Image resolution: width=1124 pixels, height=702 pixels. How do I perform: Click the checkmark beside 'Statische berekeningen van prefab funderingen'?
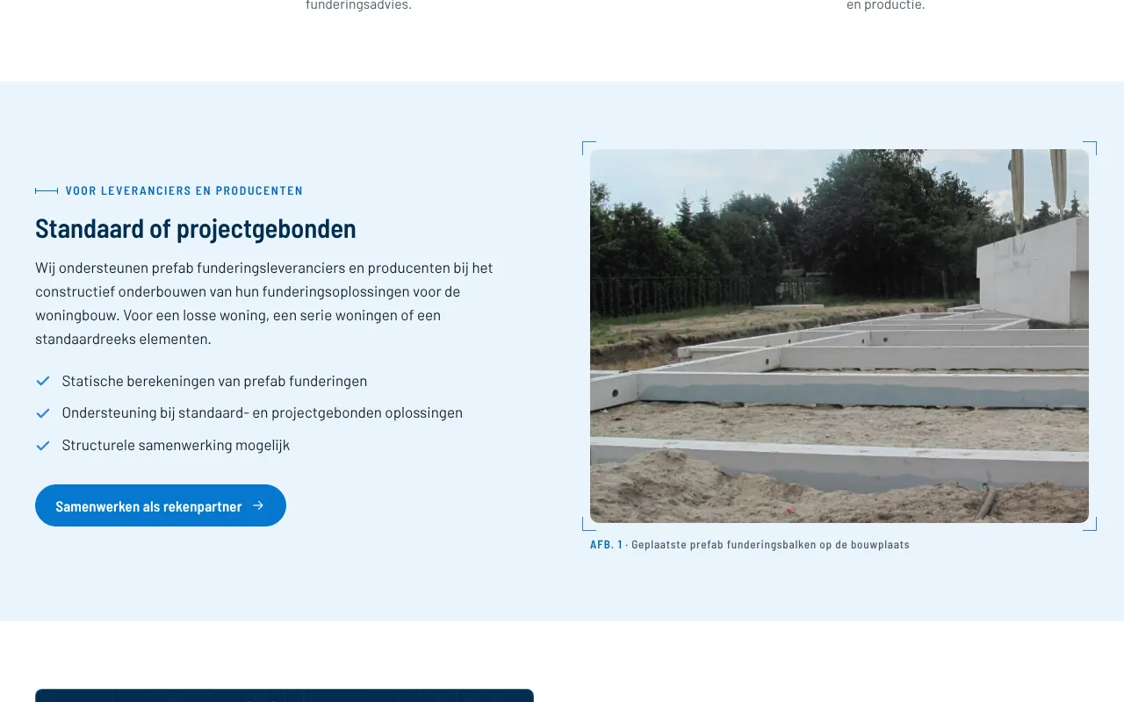coord(42,381)
